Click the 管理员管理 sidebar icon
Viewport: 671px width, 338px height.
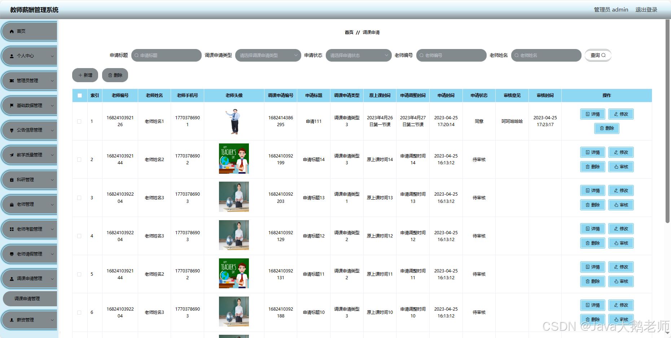point(12,81)
